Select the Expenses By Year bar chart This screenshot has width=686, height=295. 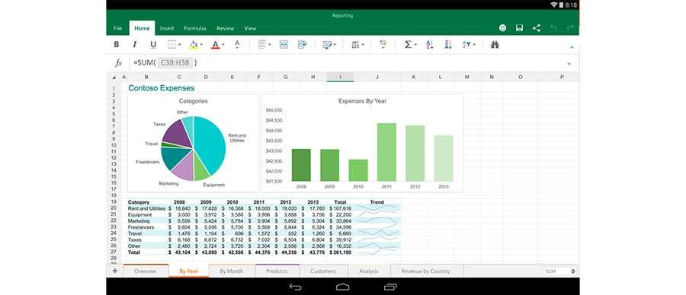coord(362,144)
